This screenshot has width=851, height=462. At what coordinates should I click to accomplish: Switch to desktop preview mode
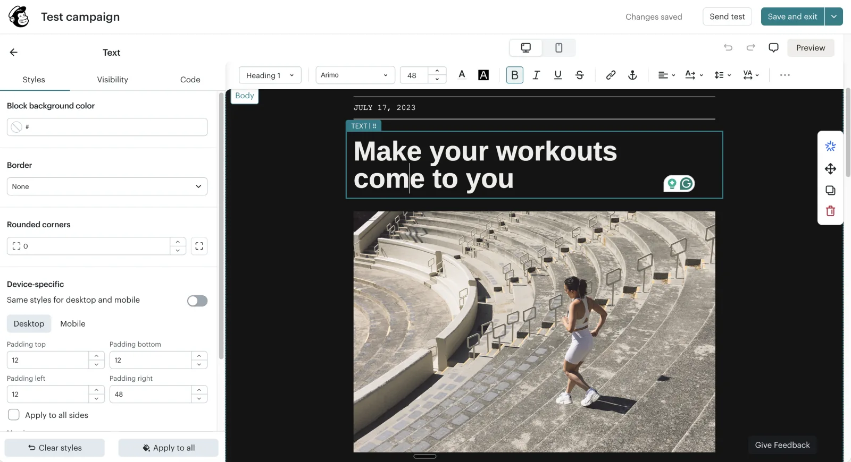[x=526, y=48]
